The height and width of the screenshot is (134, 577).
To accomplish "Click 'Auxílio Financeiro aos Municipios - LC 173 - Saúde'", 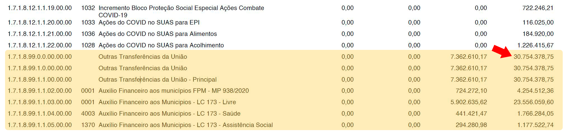I will [169, 114].
